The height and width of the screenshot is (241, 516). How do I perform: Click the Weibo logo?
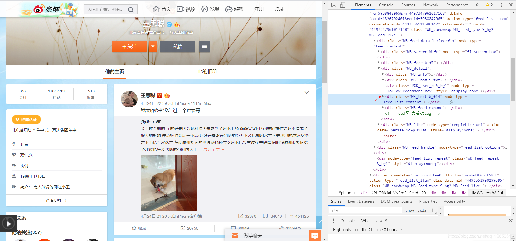(x=46, y=9)
